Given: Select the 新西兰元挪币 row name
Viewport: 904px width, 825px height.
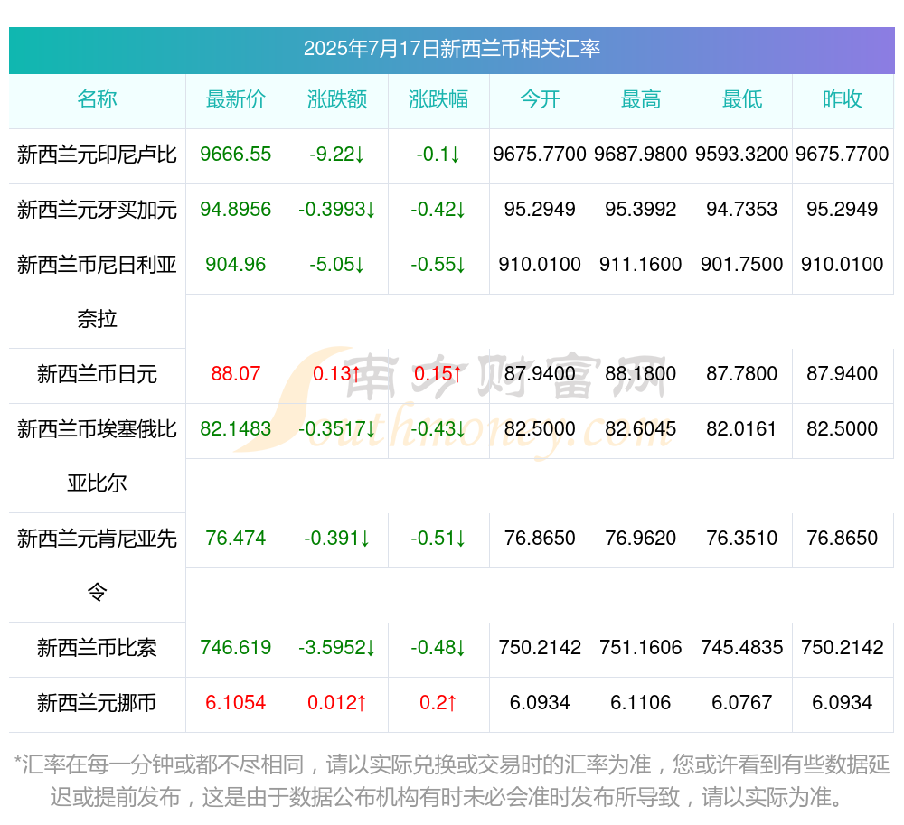Looking at the screenshot, I should [97, 703].
